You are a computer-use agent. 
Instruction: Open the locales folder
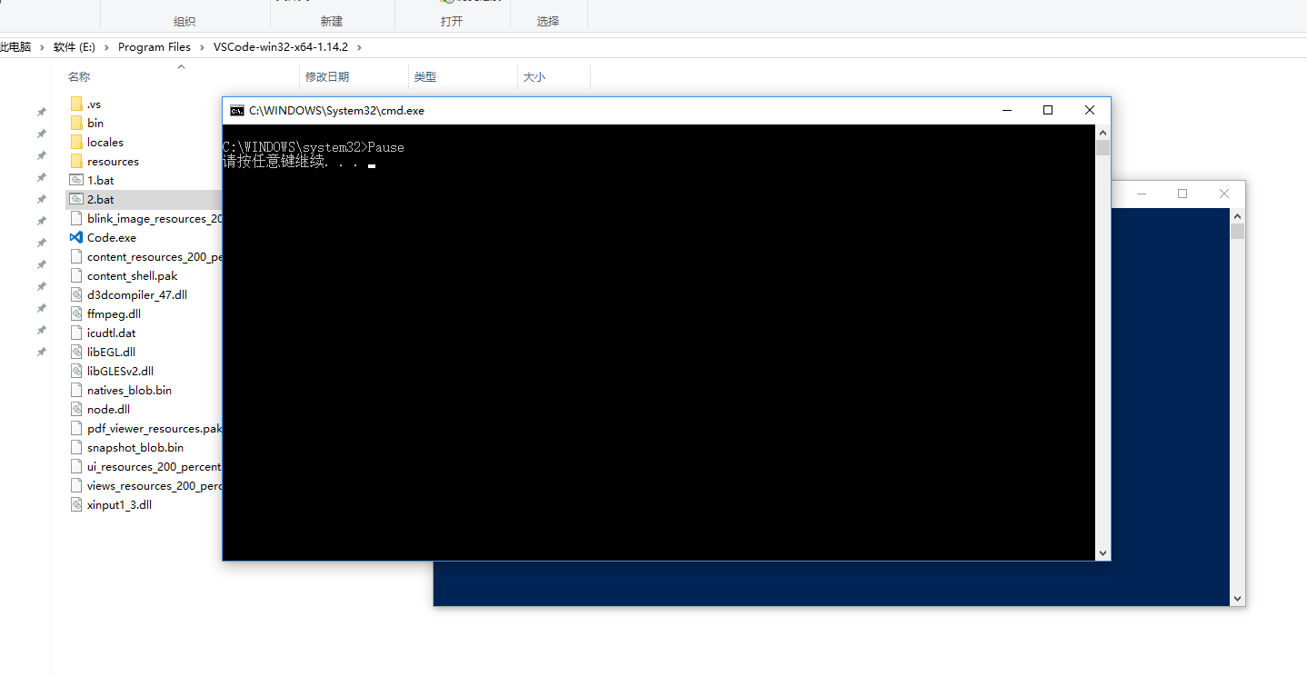(x=105, y=142)
